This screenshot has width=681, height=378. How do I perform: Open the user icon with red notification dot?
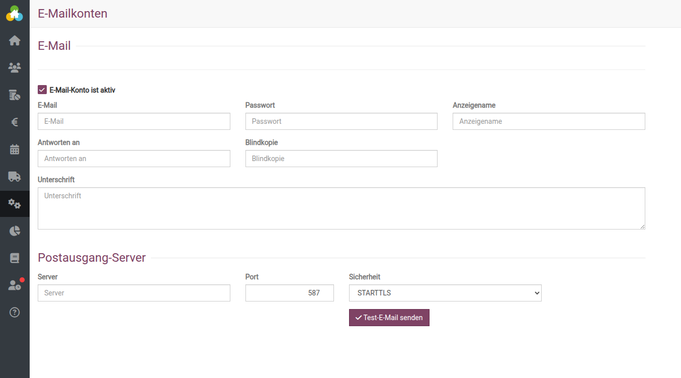(x=15, y=285)
